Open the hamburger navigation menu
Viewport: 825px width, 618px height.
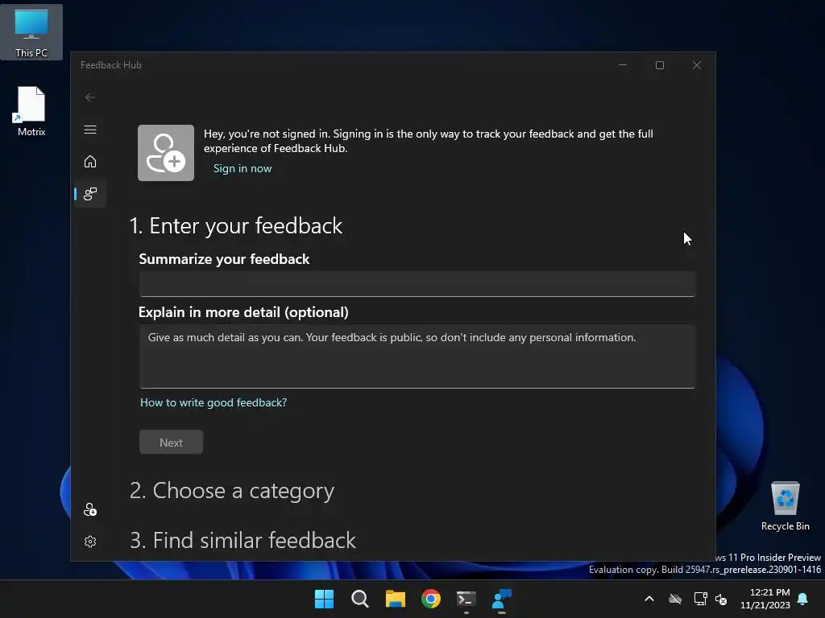point(90,130)
